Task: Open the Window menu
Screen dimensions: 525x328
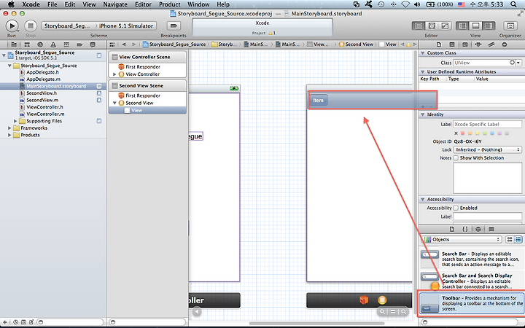Action: click(198, 4)
